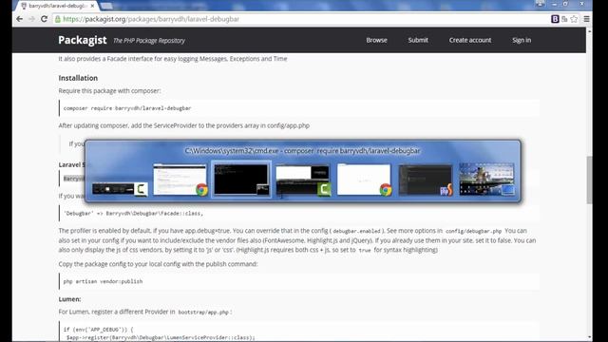
Task: Click the "if (env('APP_DEBUG'))" code line
Action: (x=99, y=330)
